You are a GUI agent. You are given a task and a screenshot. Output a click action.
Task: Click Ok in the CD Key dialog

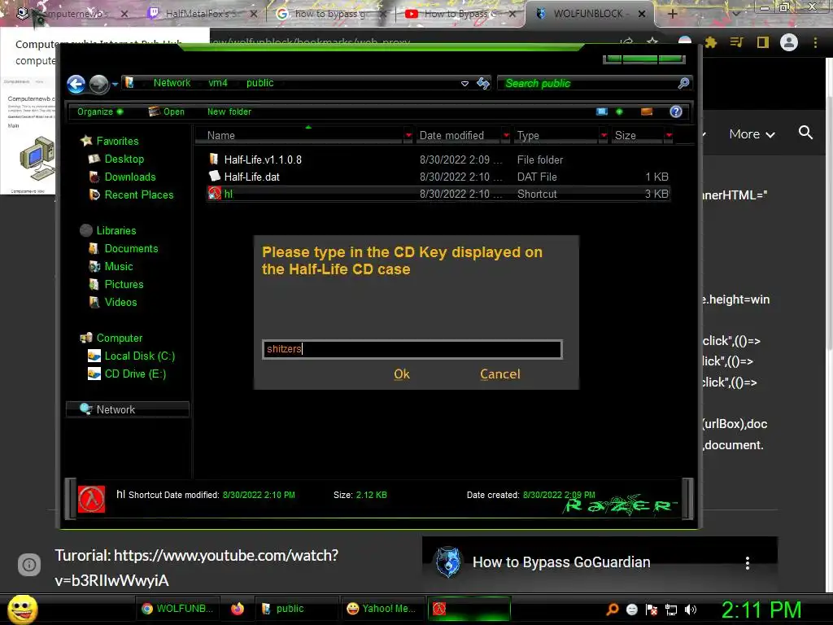pos(402,374)
